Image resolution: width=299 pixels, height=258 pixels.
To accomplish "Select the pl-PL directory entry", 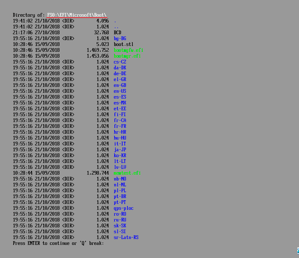I will pyautogui.click(x=120, y=191).
